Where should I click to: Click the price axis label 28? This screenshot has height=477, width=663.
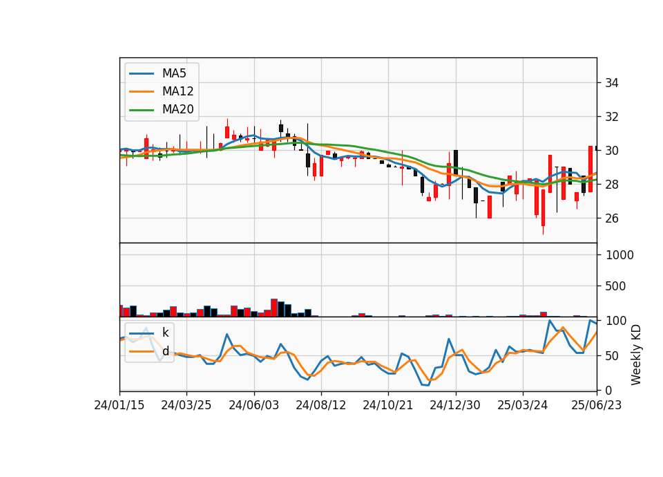coord(611,185)
